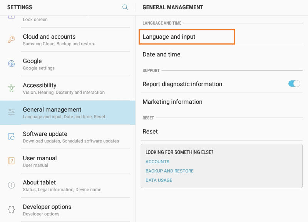Click the Developer options gear icon
The height and width of the screenshot is (222, 308).
pos(10,210)
